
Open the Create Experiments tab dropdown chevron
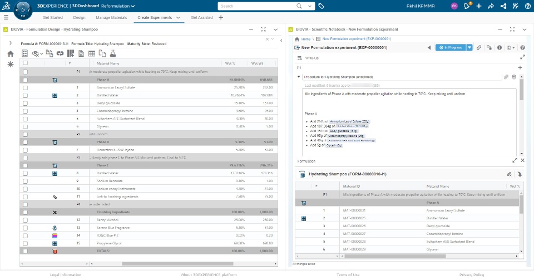178,17
